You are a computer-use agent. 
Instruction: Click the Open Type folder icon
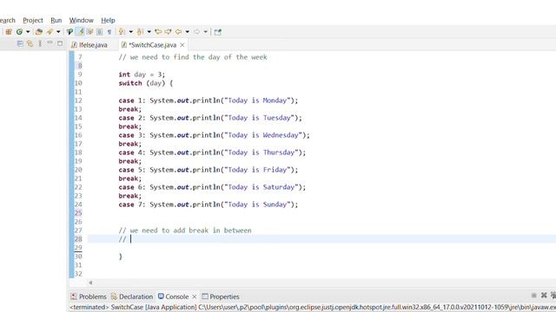pos(39,32)
